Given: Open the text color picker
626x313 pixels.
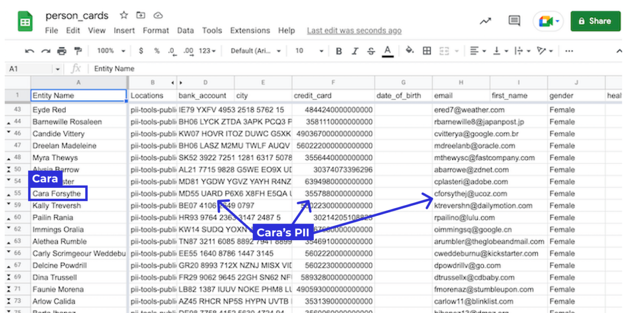Looking at the screenshot, I should point(388,51).
